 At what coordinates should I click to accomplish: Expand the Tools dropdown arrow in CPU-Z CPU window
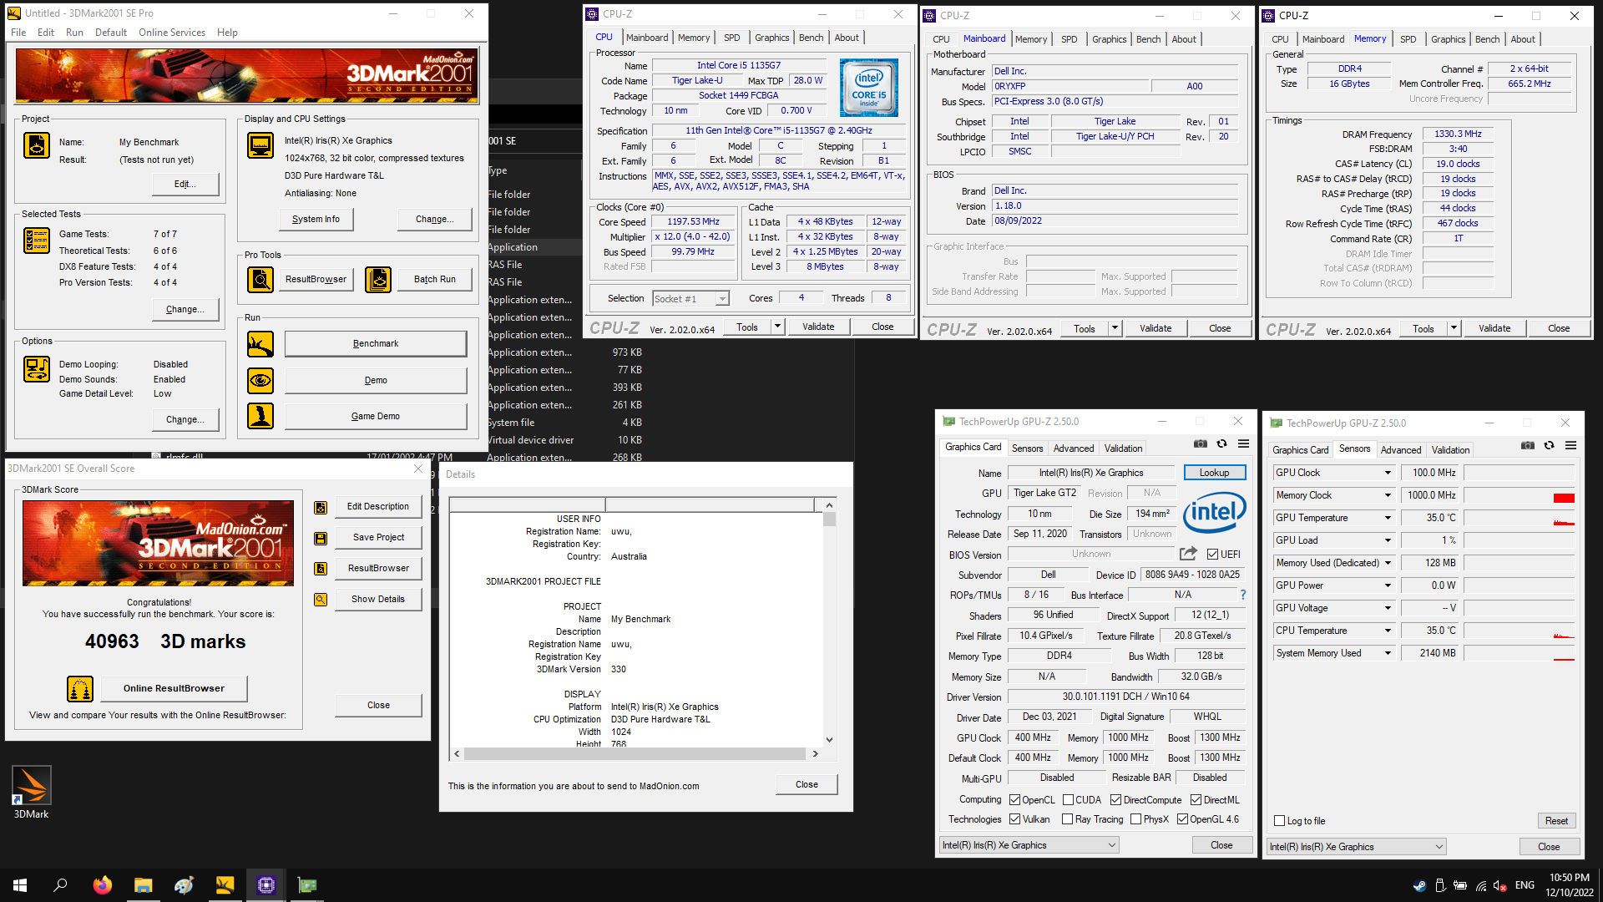pos(777,327)
